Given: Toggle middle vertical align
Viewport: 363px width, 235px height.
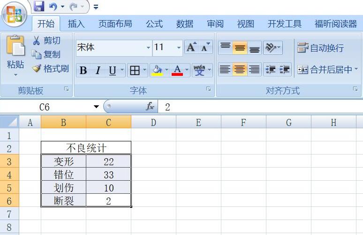Looking at the screenshot, I should pyautogui.click(x=240, y=48).
